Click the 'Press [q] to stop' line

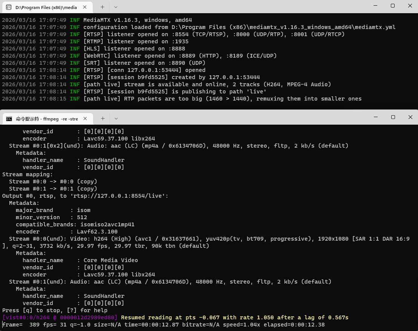click(55, 310)
